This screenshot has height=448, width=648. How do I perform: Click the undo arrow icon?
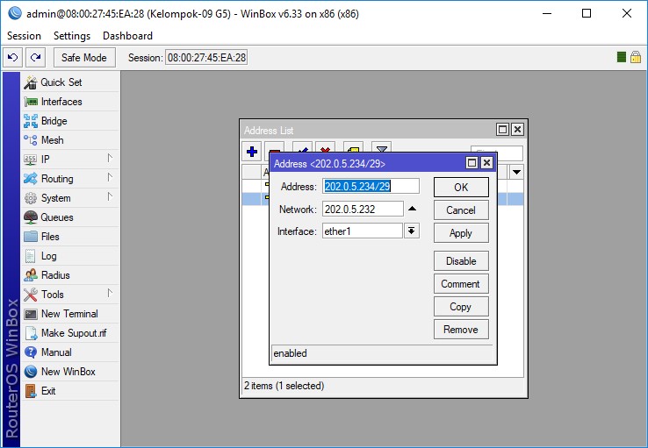(x=12, y=57)
